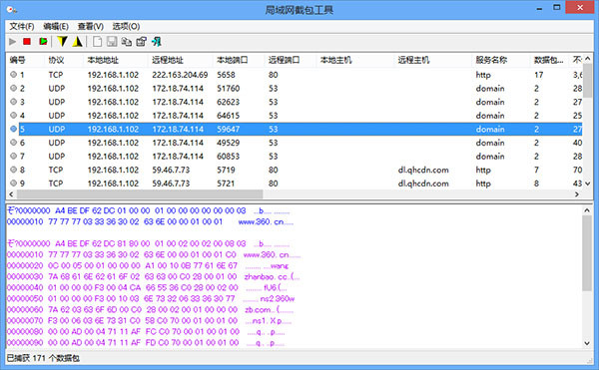599x370 pixels.
Task: Click the copy items toolbar icon
Action: [127, 42]
